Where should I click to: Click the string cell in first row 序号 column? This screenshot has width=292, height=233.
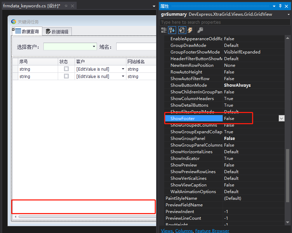click(38, 69)
